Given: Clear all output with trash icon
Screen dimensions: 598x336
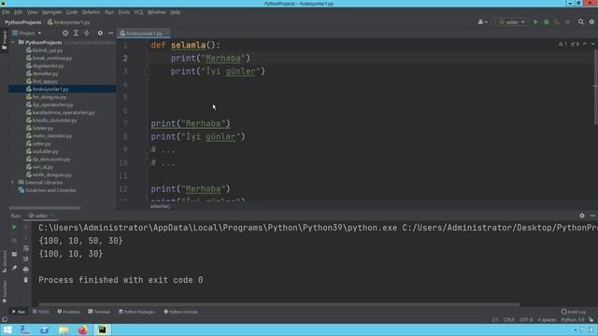Looking at the screenshot, I should 26,280.
